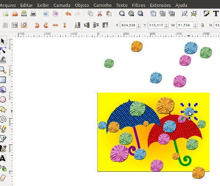
Task: Select the Ellipse tool
Action: click(3, 100)
